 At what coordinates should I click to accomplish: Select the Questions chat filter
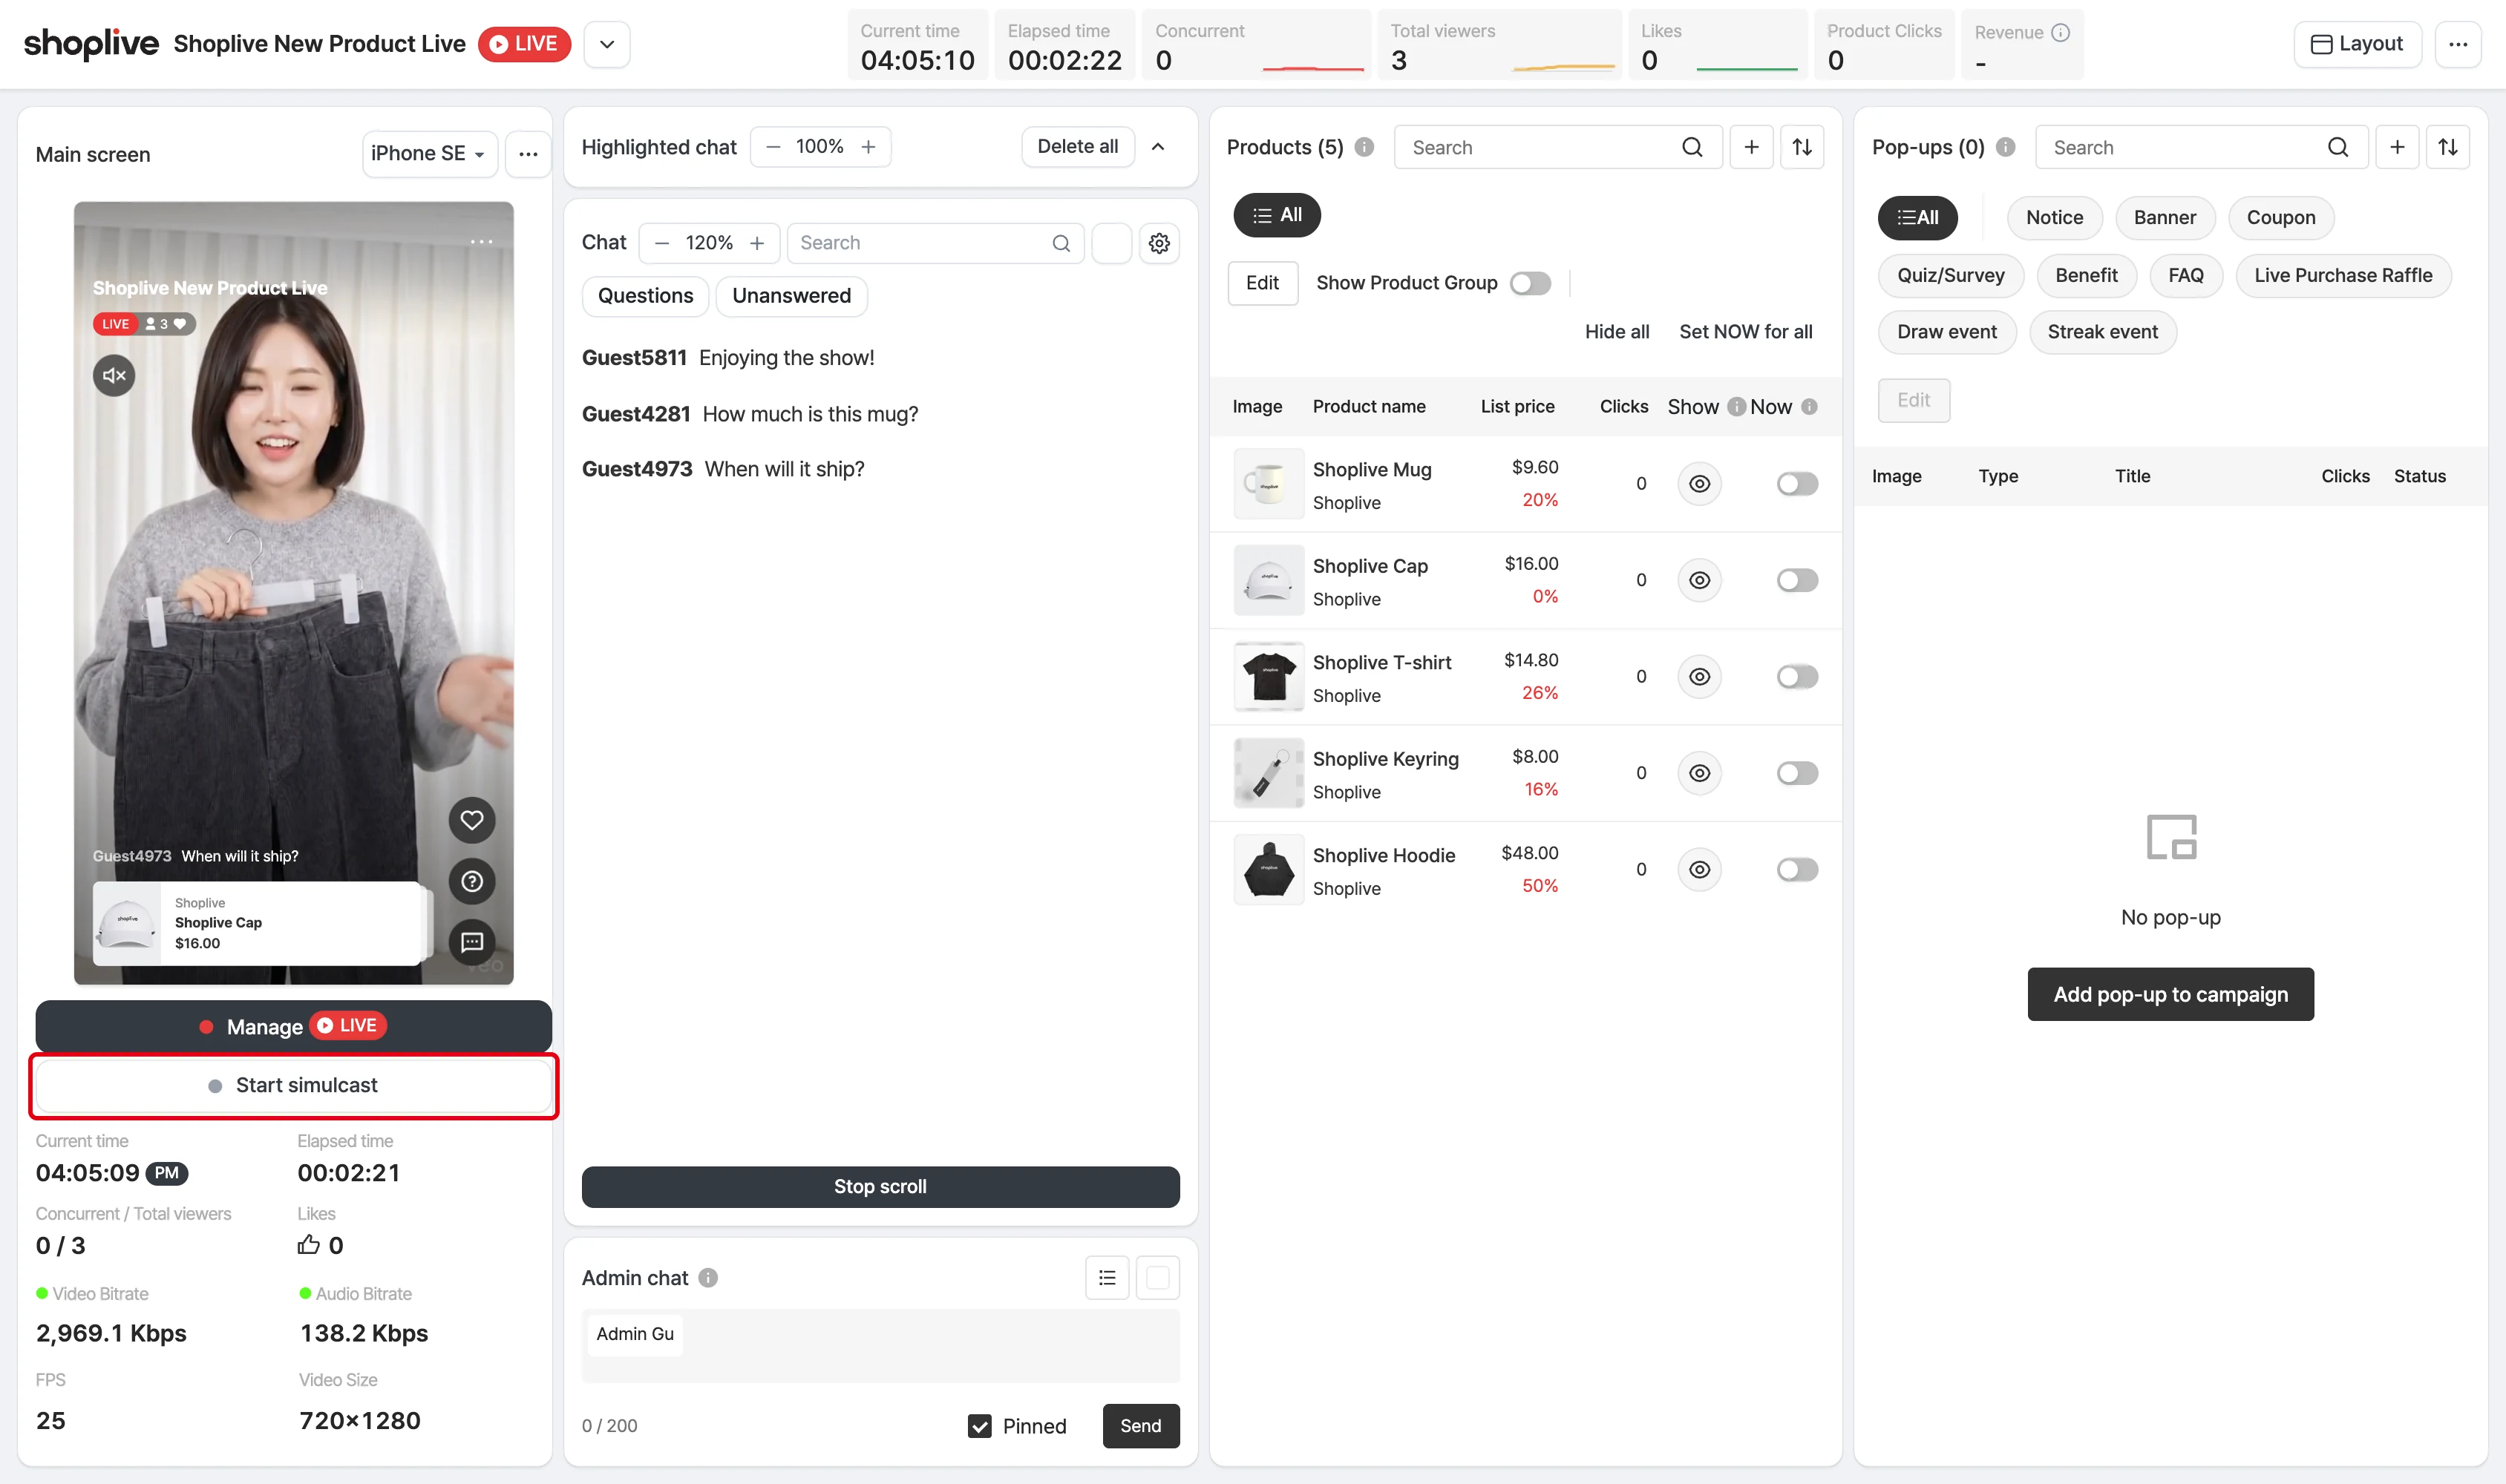coord(645,296)
